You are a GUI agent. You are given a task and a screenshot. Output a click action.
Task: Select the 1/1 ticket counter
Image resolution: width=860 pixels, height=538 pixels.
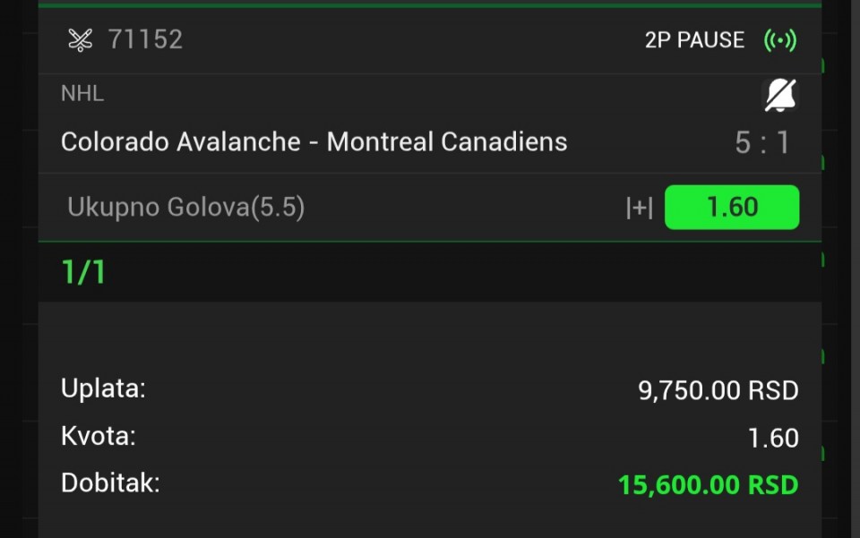tap(83, 272)
